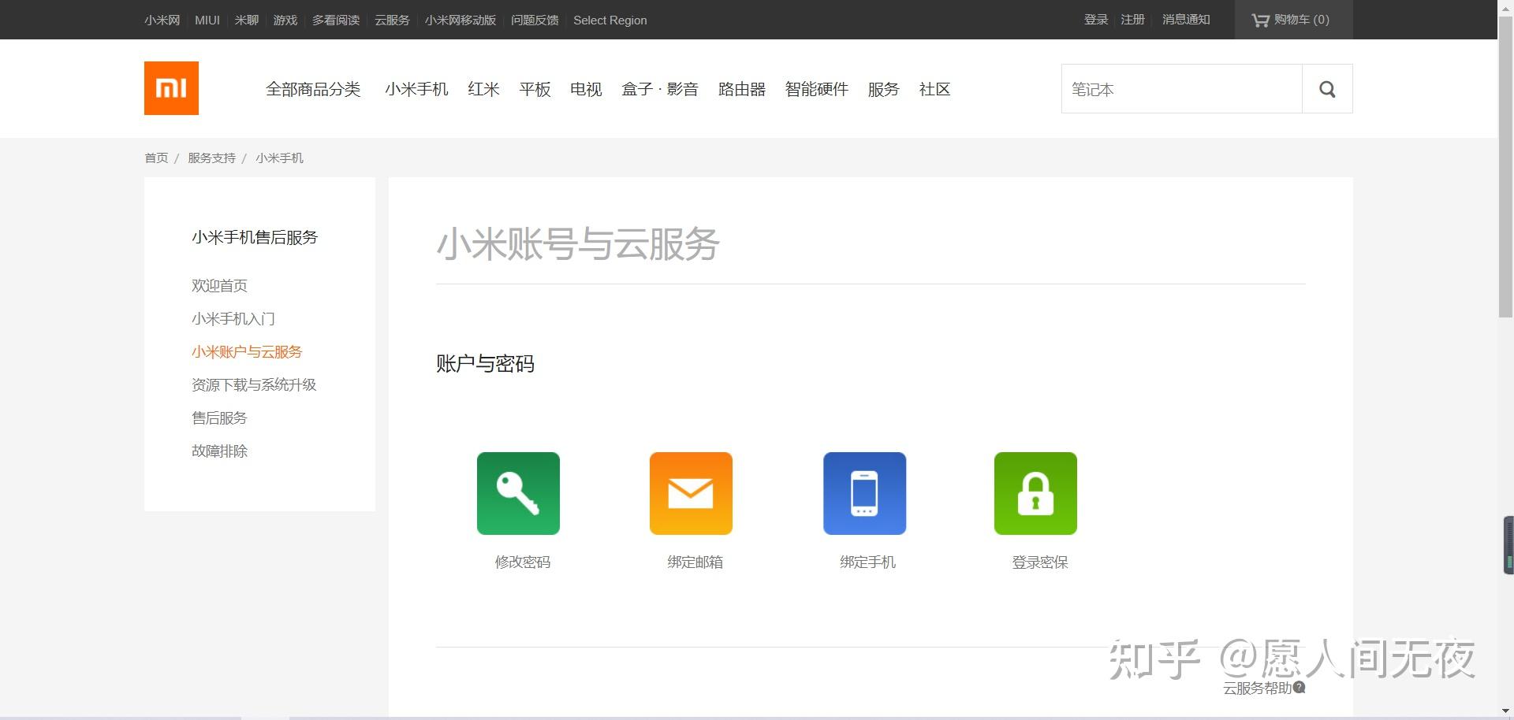
Task: Click 消息通知 notifications link
Action: [x=1186, y=19]
